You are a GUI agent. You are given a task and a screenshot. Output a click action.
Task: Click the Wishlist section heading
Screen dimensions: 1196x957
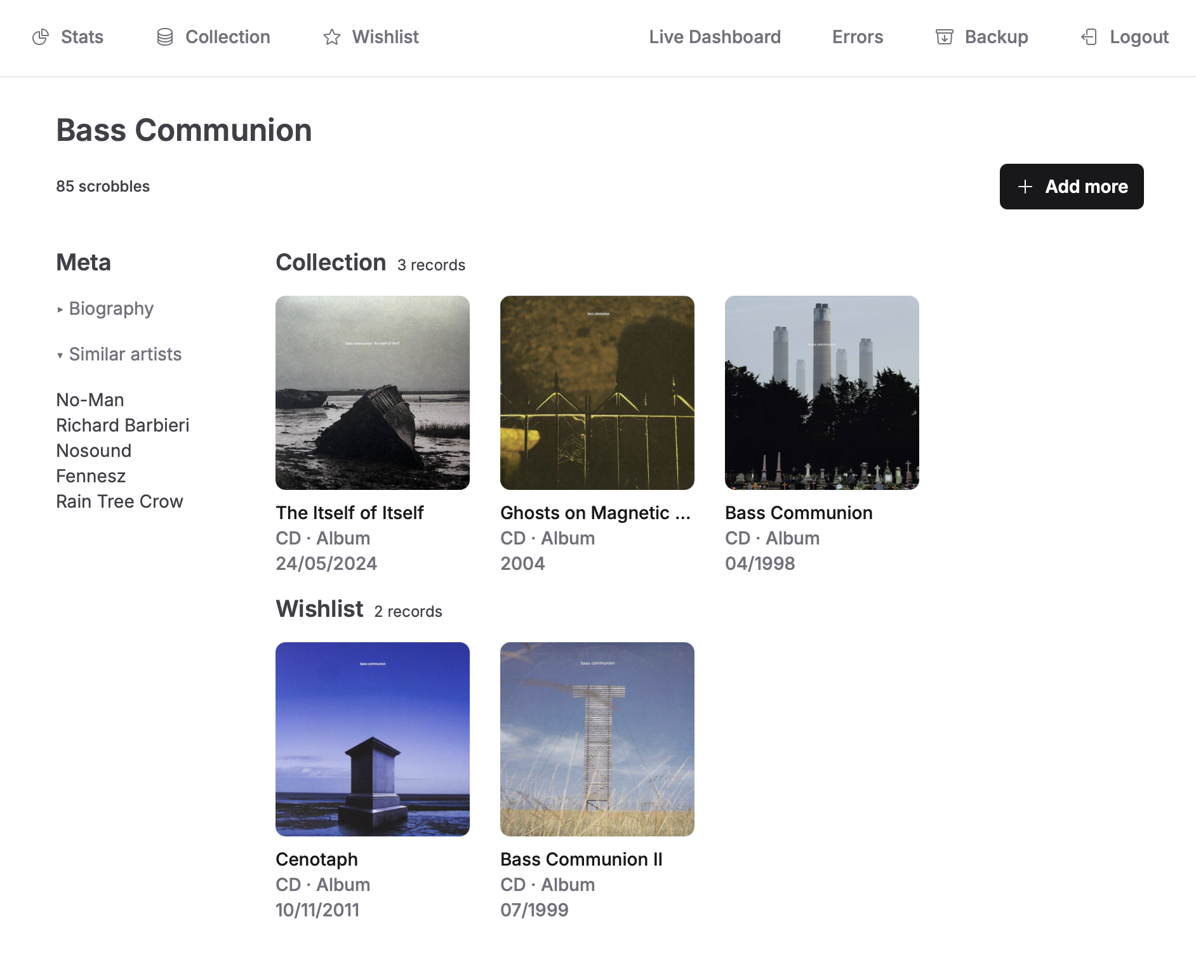(319, 609)
